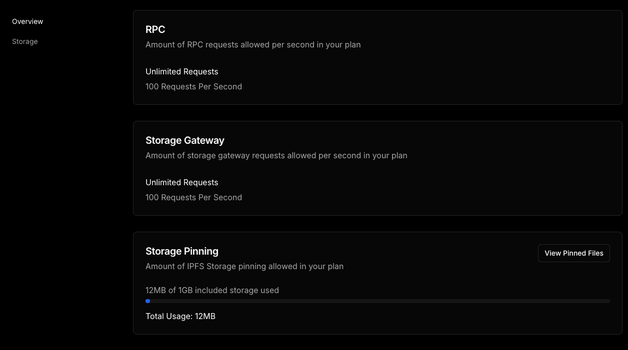The height and width of the screenshot is (350, 628).
Task: Click the storage gateway requests description text
Action: coord(276,155)
